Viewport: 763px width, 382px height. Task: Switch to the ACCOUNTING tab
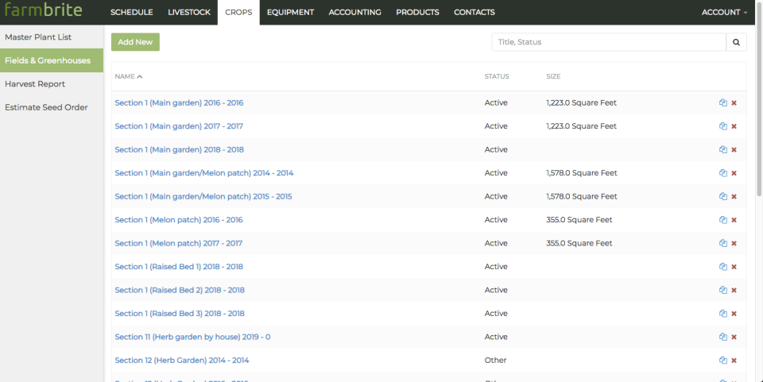(x=354, y=12)
